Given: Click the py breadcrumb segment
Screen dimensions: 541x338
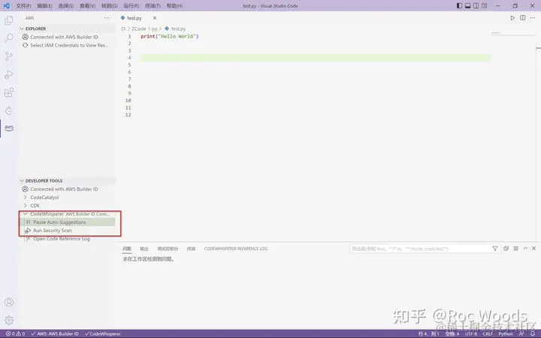Looking at the screenshot, I should (x=154, y=29).
